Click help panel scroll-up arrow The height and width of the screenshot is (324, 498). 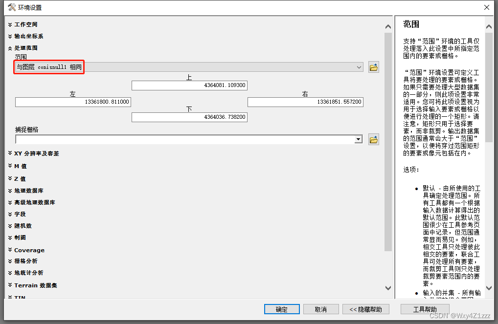[x=489, y=27]
